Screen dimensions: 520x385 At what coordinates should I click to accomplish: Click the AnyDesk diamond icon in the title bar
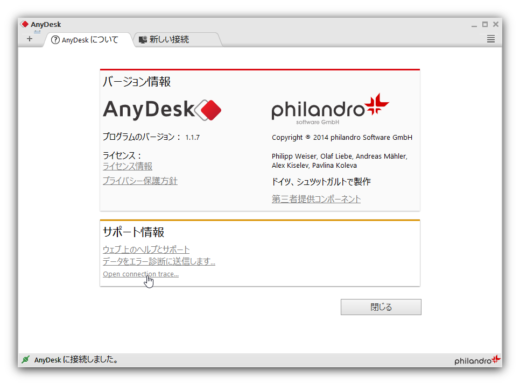25,24
